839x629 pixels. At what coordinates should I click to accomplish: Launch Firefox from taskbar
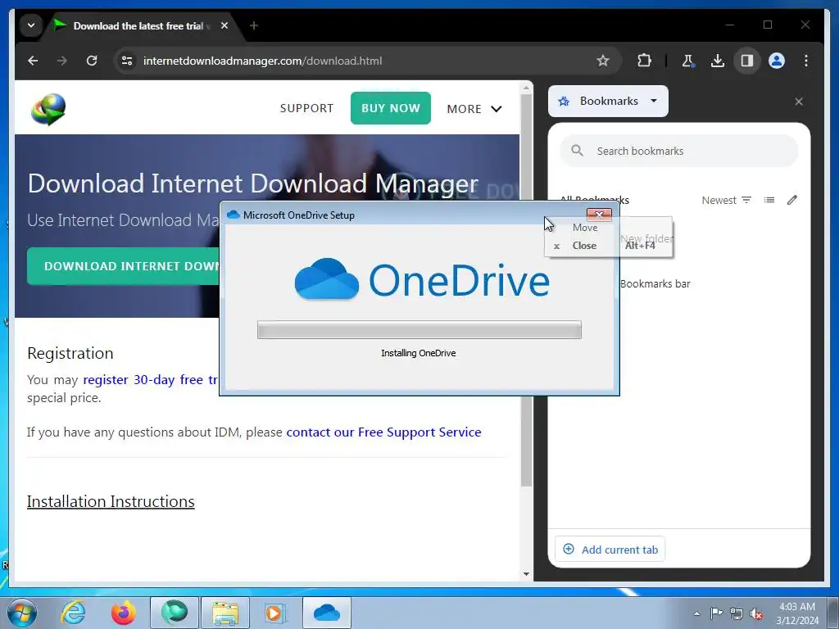[x=123, y=613]
